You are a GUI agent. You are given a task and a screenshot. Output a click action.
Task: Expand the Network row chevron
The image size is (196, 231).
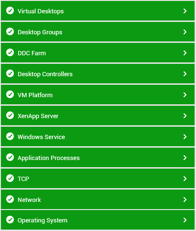coord(185,200)
